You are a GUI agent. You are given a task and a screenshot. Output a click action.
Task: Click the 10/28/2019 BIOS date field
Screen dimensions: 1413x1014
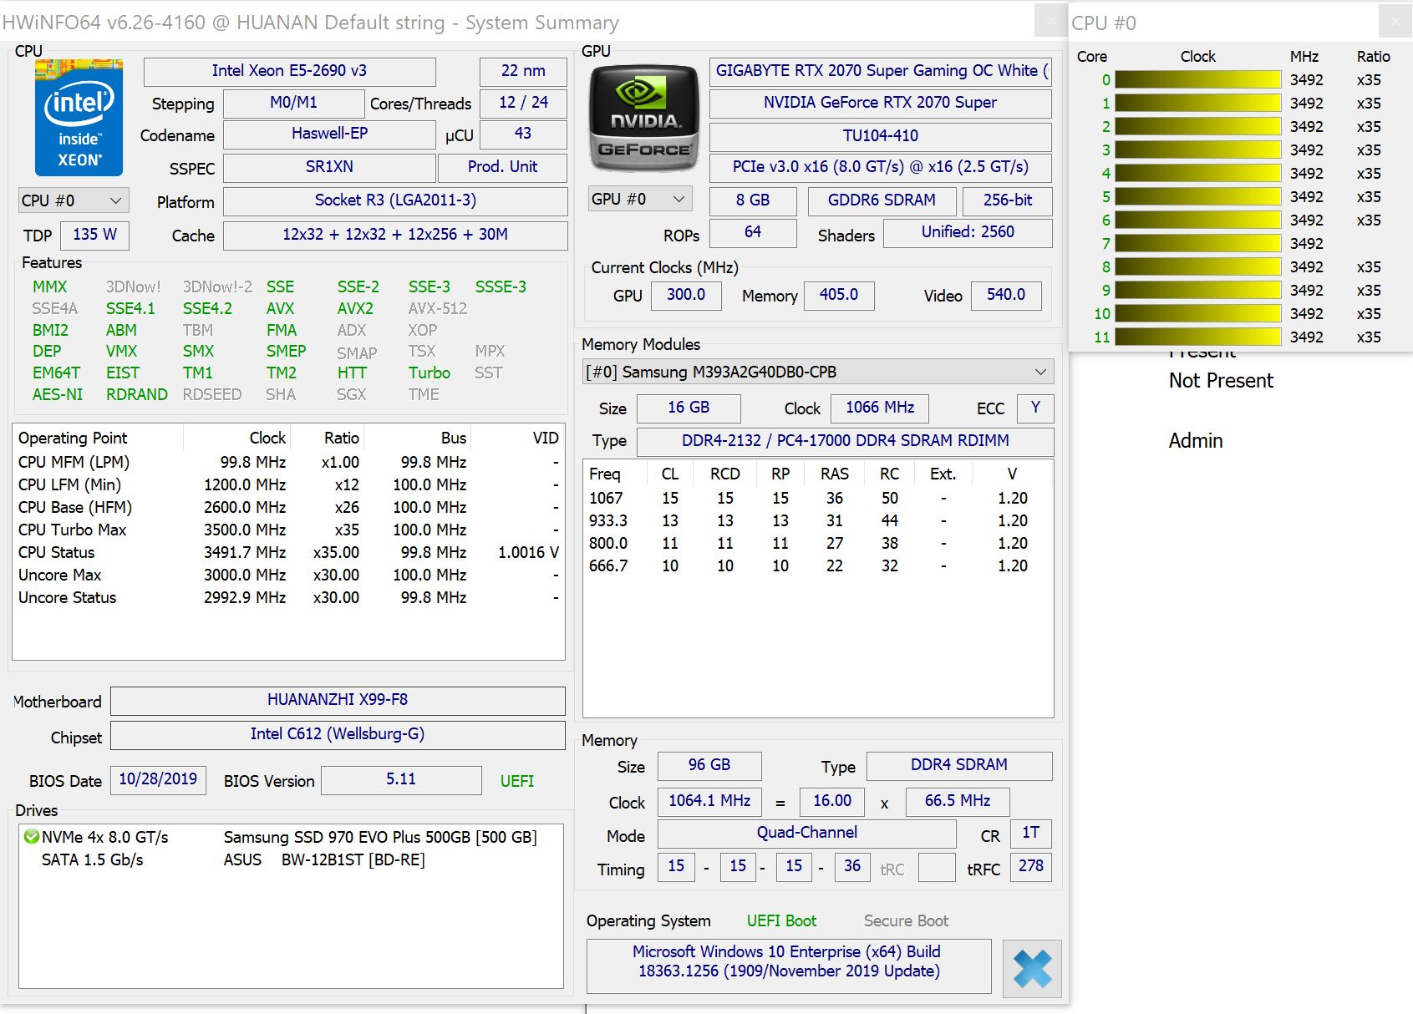click(x=158, y=779)
